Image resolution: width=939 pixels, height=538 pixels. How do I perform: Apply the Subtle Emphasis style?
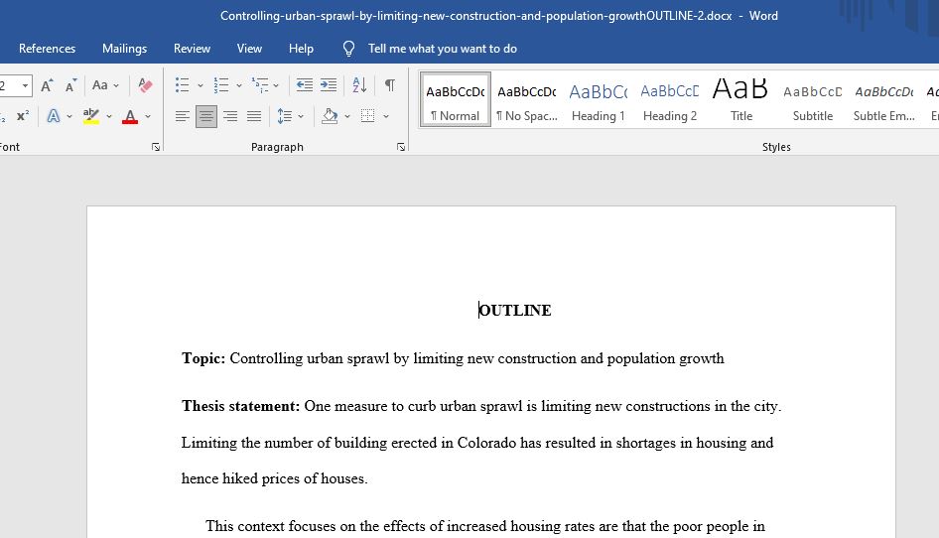click(x=883, y=99)
